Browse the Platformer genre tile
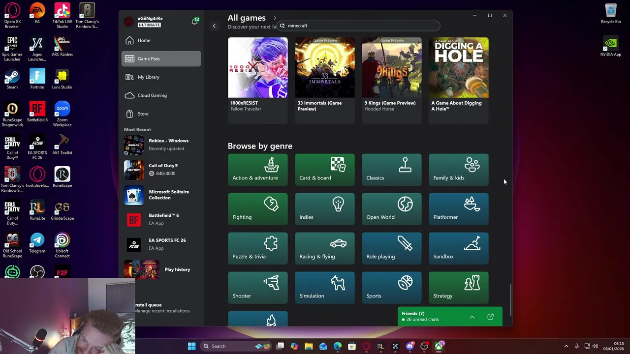 coord(458,209)
